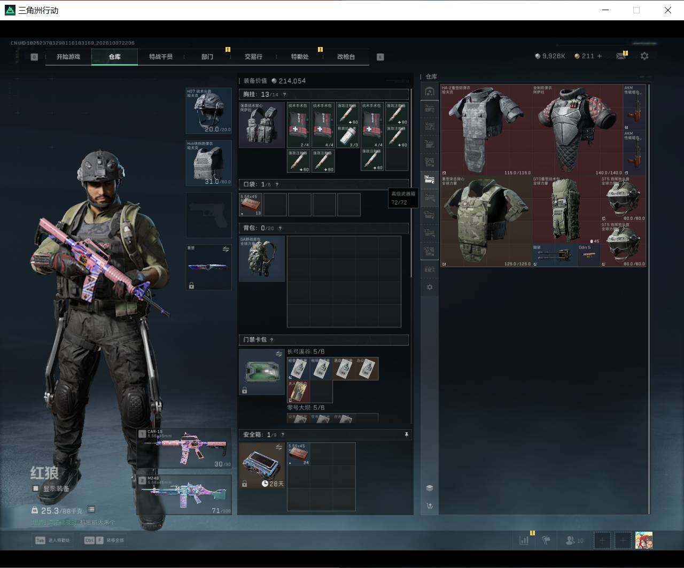Click the help icon next to 门禁卡包
This screenshot has width=684, height=568.
[272, 340]
